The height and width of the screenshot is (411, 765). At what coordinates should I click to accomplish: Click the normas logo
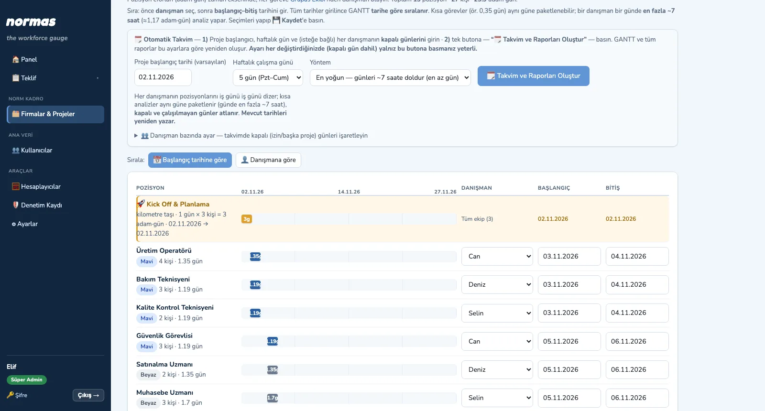[31, 22]
